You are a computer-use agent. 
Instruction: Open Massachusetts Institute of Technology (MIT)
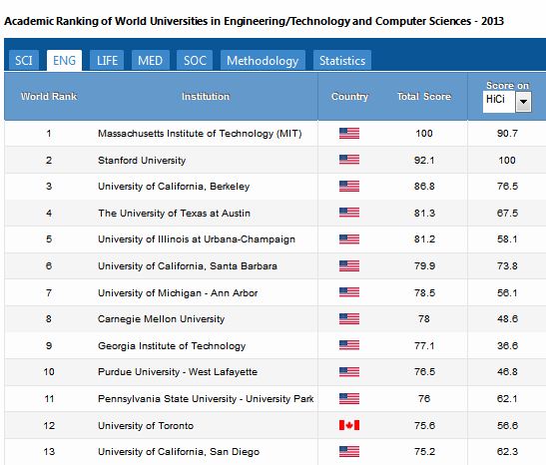click(x=200, y=134)
